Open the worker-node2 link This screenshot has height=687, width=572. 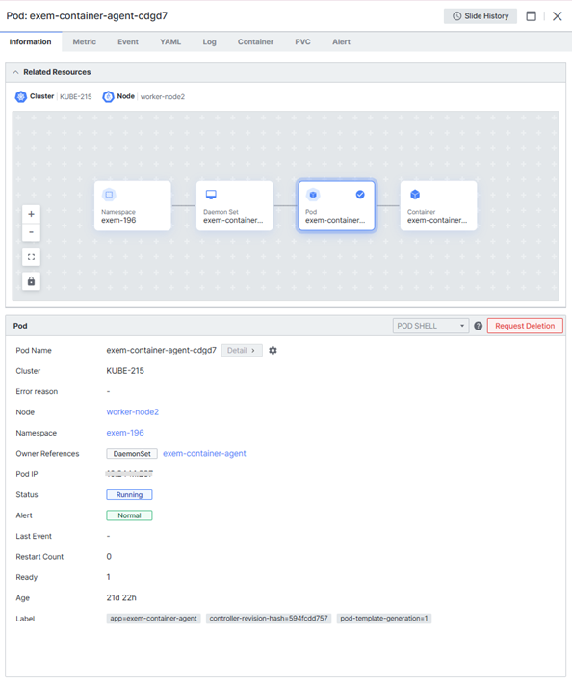click(133, 411)
